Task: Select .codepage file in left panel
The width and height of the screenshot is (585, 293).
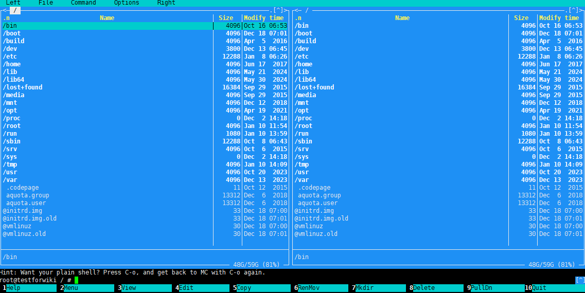Action: click(x=145, y=188)
